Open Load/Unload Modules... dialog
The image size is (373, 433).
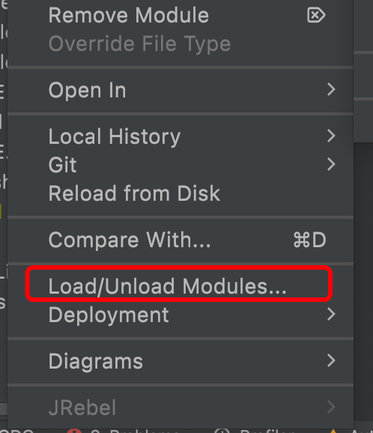181,286
